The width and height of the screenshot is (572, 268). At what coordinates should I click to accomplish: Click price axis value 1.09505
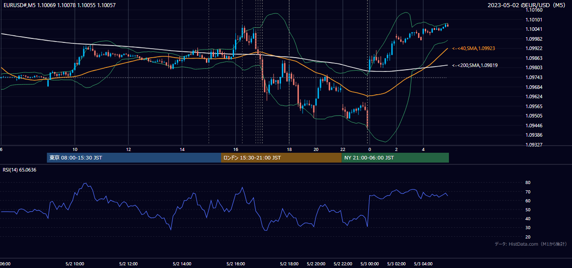(x=534, y=116)
